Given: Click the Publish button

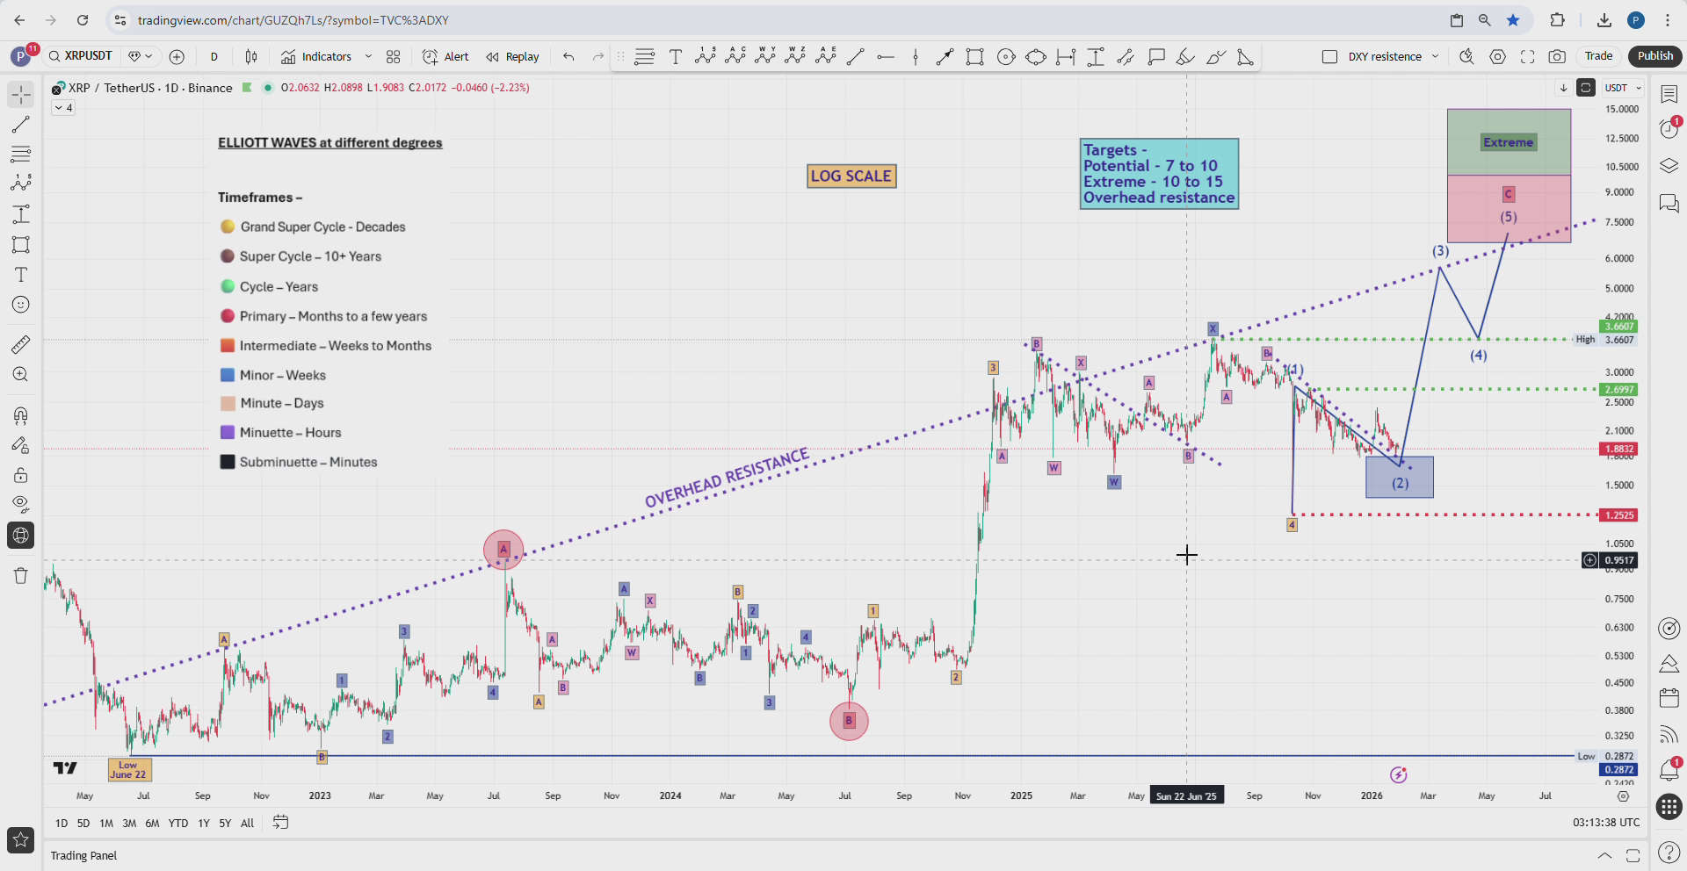Looking at the screenshot, I should click(x=1654, y=55).
